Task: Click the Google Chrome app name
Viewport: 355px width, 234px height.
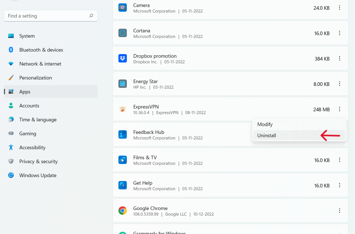Action: click(x=150, y=208)
